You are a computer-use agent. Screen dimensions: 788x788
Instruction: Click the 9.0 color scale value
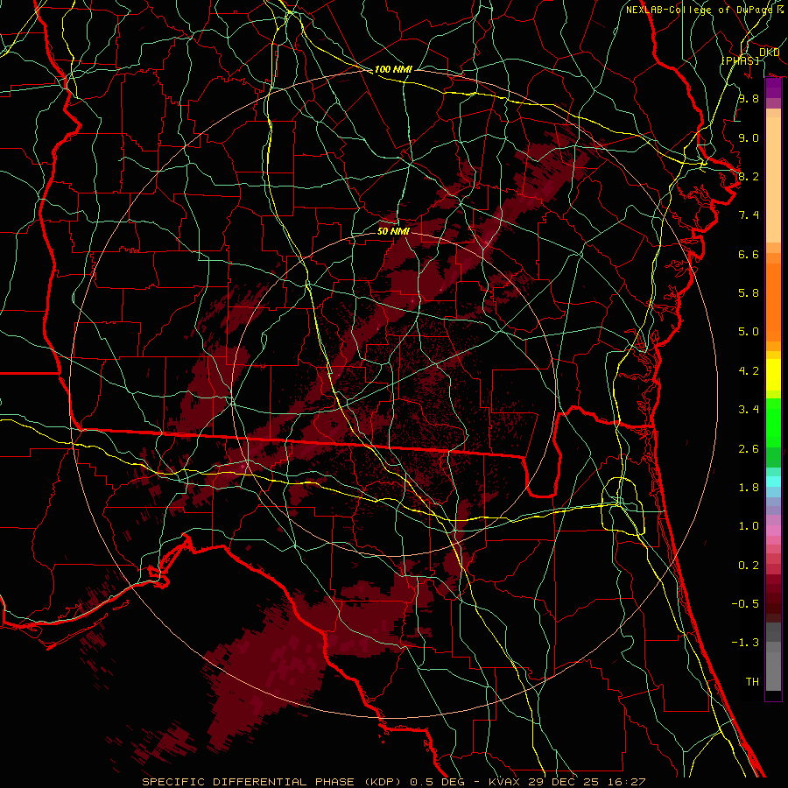click(749, 137)
